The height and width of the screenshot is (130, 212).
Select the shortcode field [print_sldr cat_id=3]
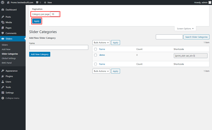(x=191, y=56)
